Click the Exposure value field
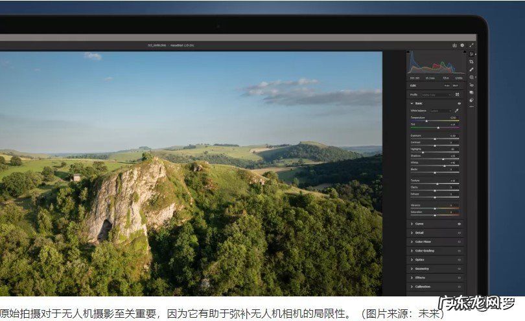 [x=453, y=136]
